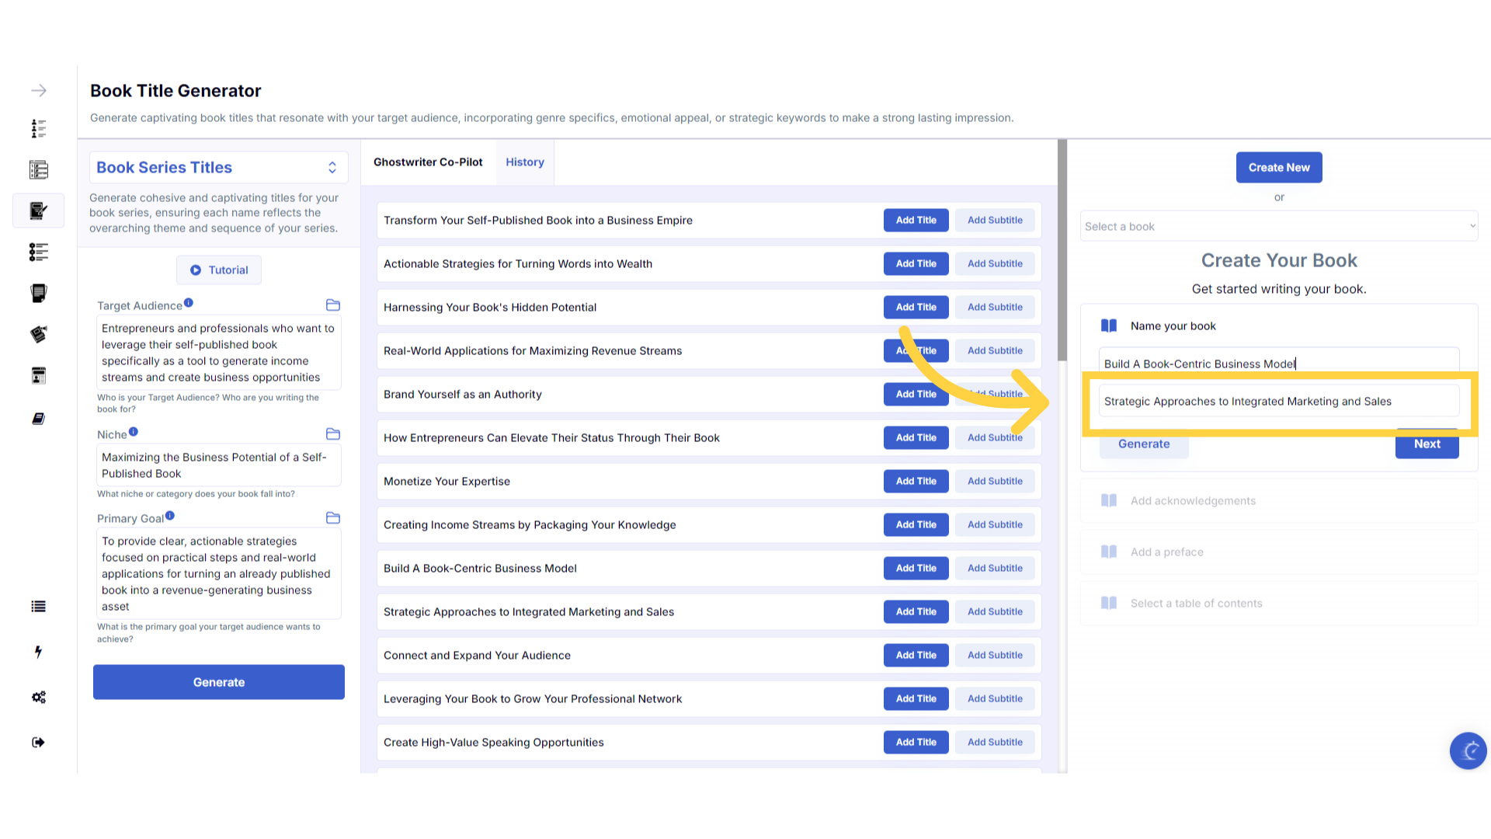This screenshot has width=1491, height=839.
Task: Open the Select a book dropdown
Action: point(1279,226)
